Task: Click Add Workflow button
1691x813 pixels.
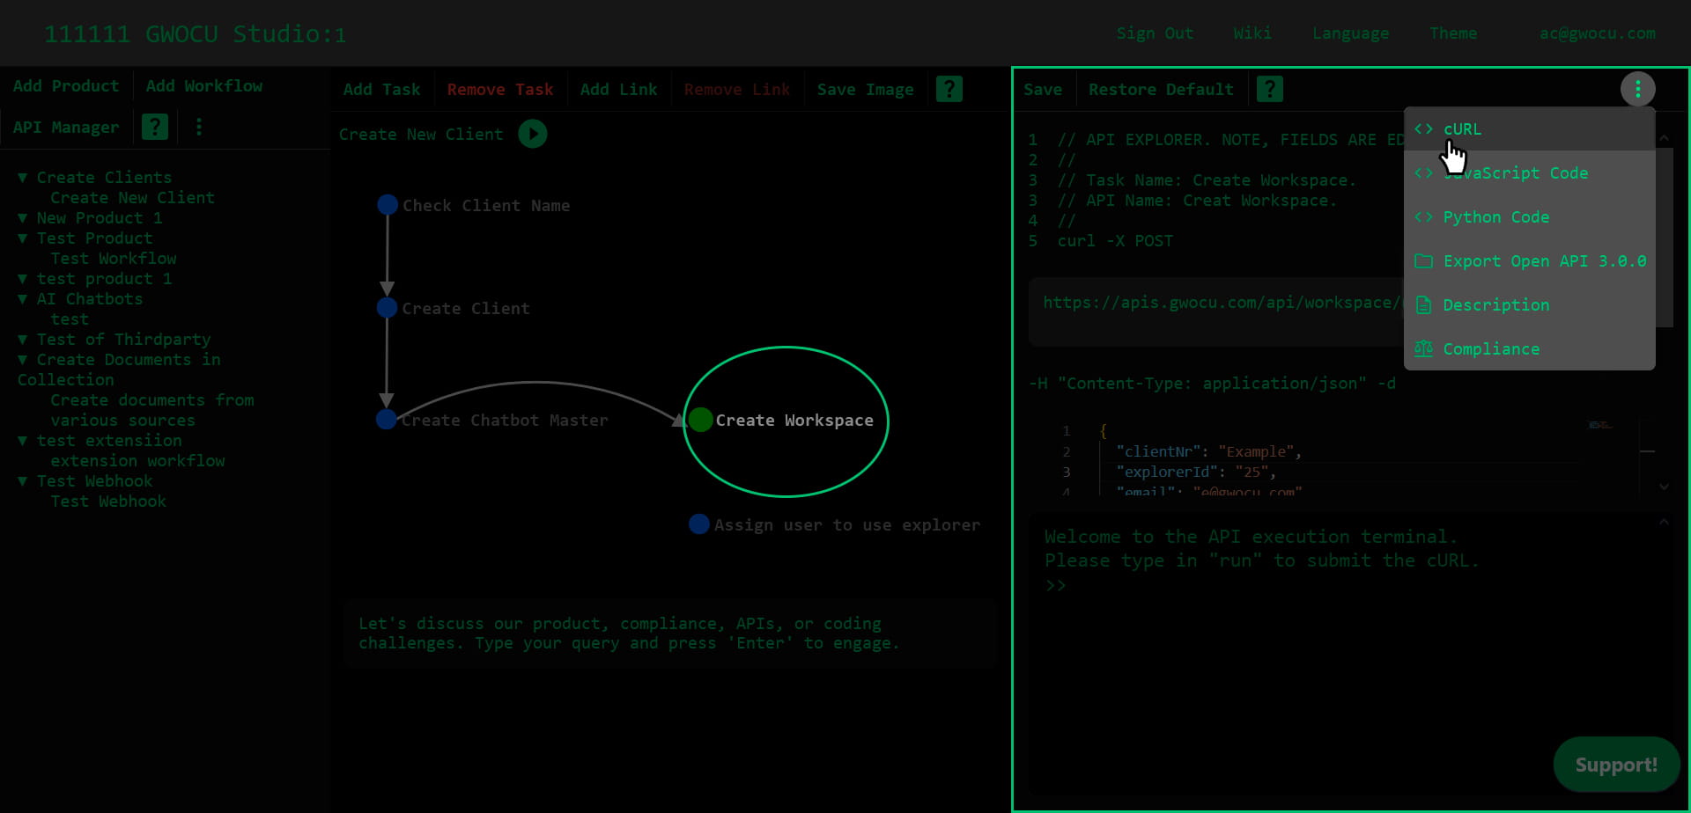Action: click(204, 85)
